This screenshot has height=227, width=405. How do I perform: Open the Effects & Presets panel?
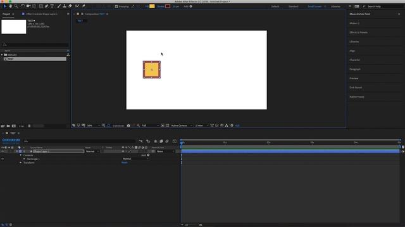pos(359,32)
